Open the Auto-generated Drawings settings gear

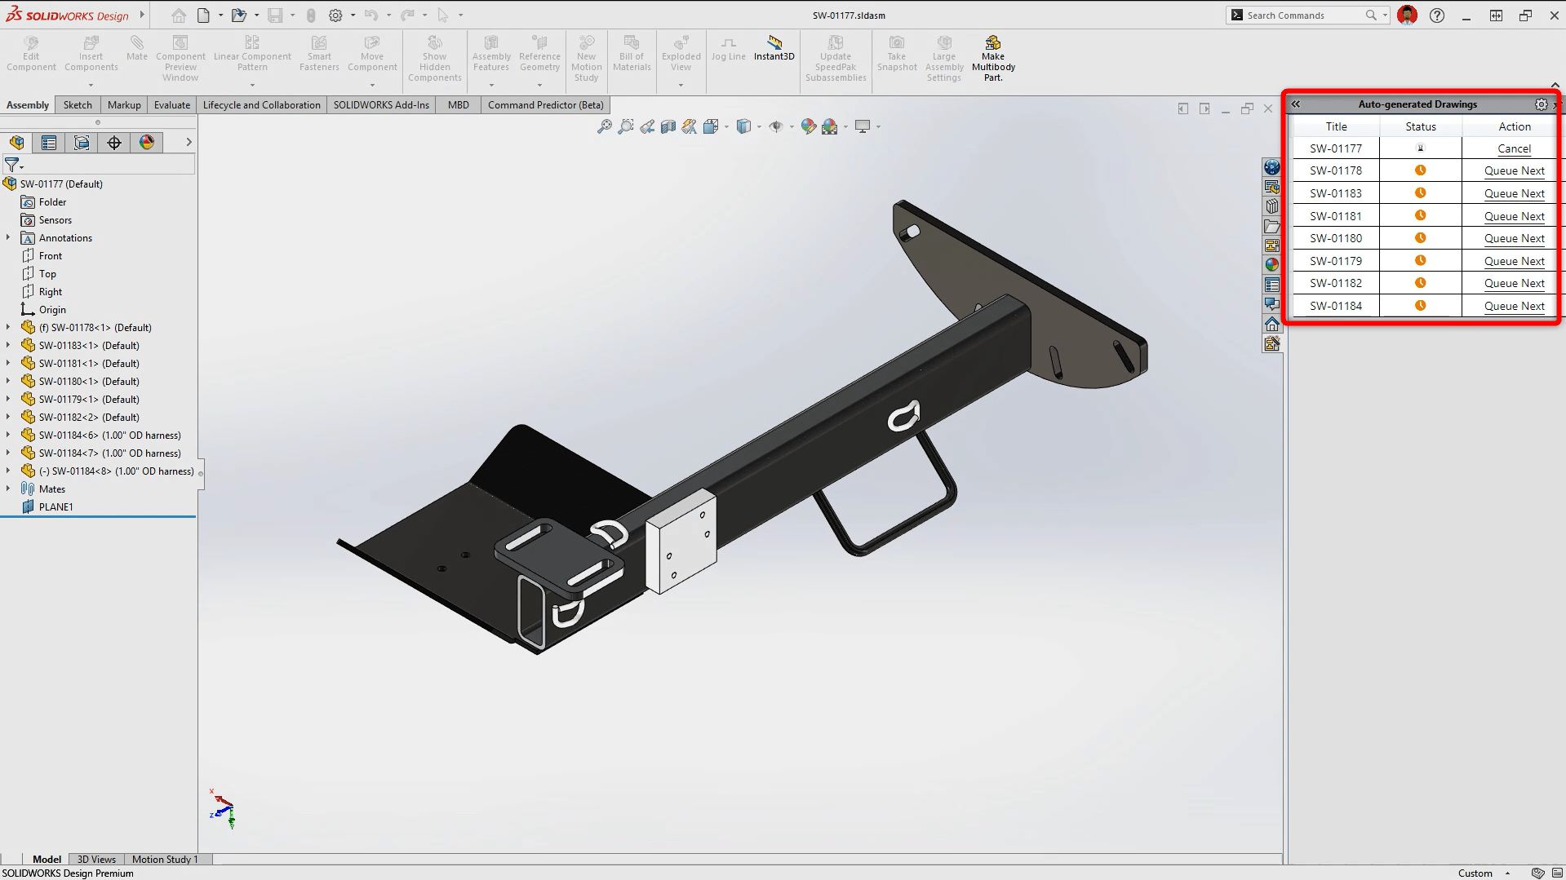point(1542,104)
